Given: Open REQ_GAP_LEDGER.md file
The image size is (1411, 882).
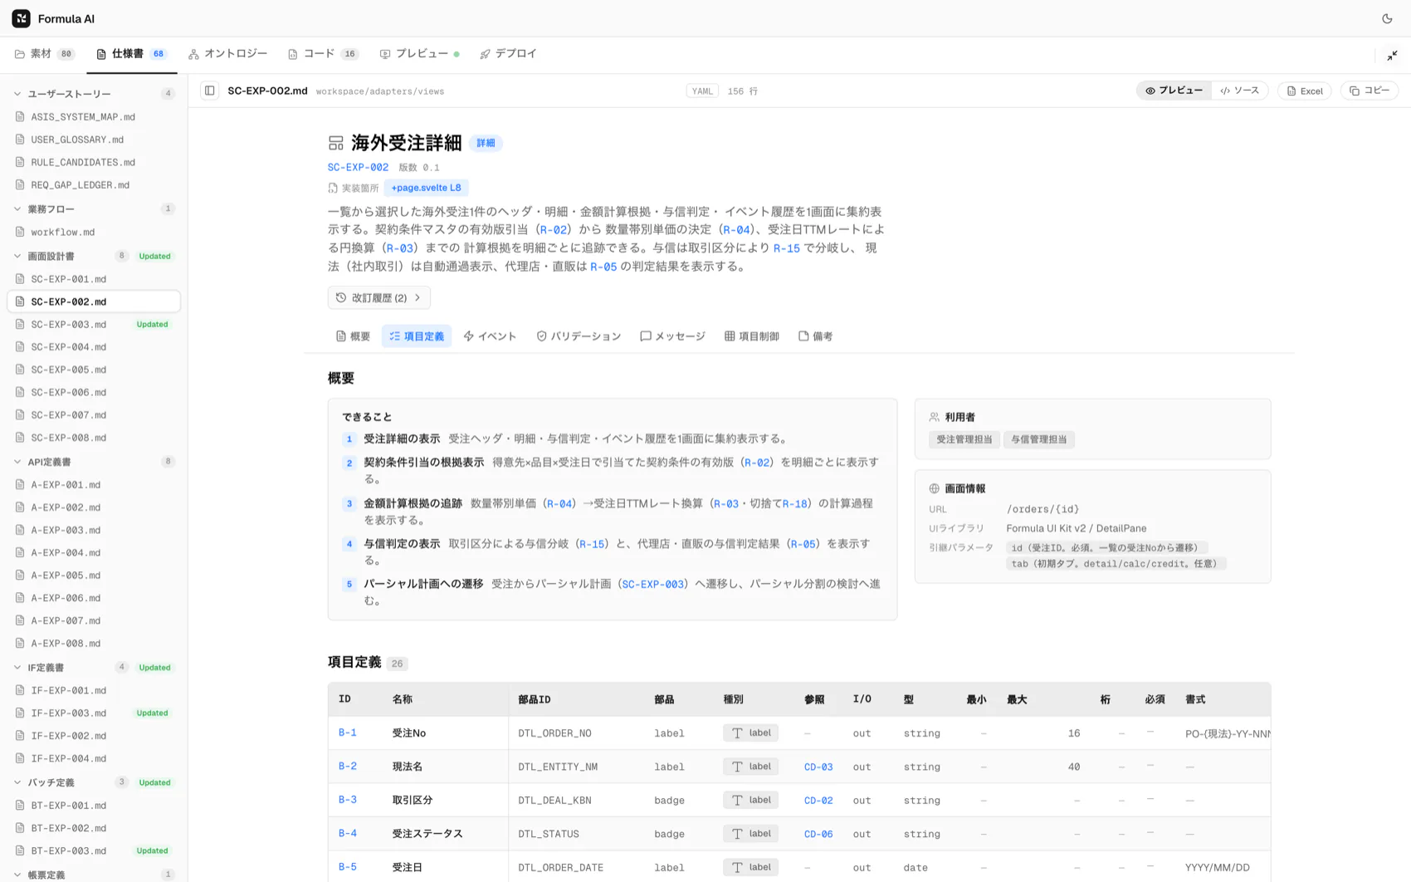Looking at the screenshot, I should coord(94,185).
